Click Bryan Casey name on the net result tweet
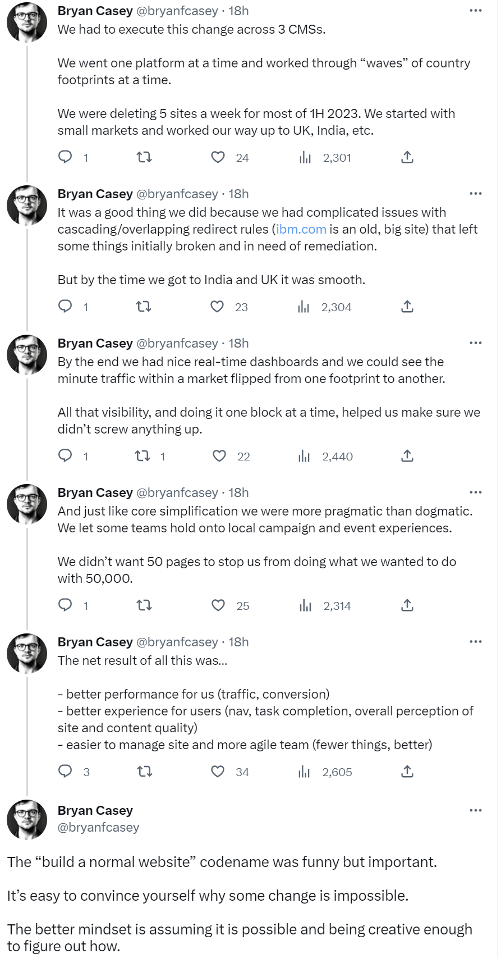This screenshot has height=958, width=501. click(x=95, y=642)
